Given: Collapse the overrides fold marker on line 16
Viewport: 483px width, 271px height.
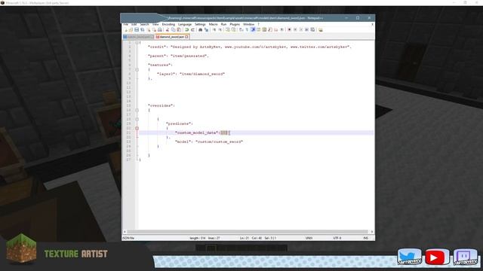Looking at the screenshot, I should pos(137,110).
